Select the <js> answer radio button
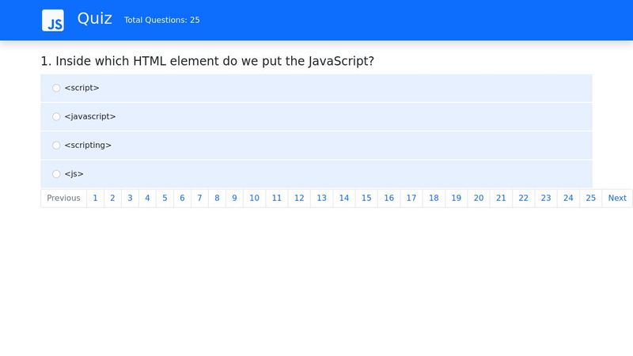 tap(56, 174)
